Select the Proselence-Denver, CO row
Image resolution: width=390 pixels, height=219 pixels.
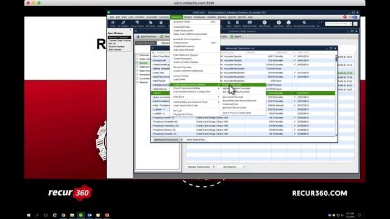(x=243, y=130)
